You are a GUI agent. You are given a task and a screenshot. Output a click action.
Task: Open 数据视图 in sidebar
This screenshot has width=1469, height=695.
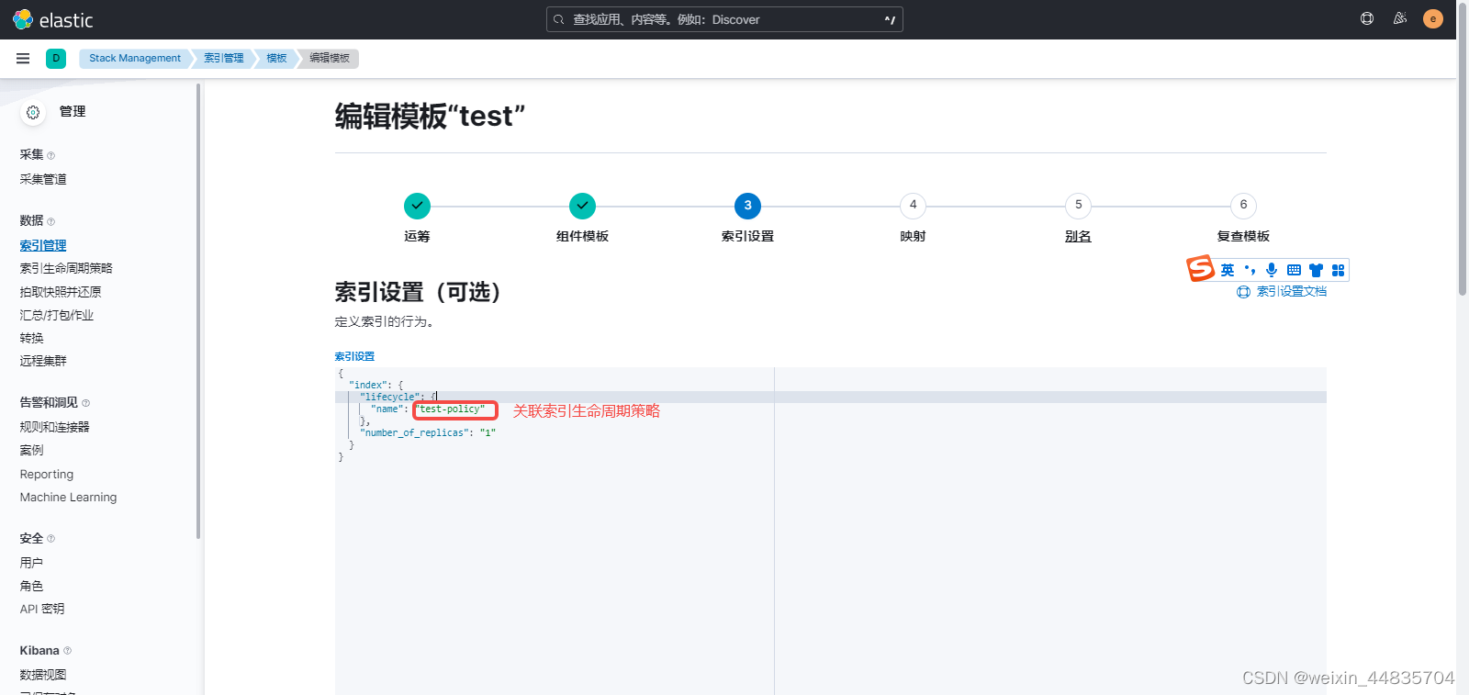click(x=43, y=675)
